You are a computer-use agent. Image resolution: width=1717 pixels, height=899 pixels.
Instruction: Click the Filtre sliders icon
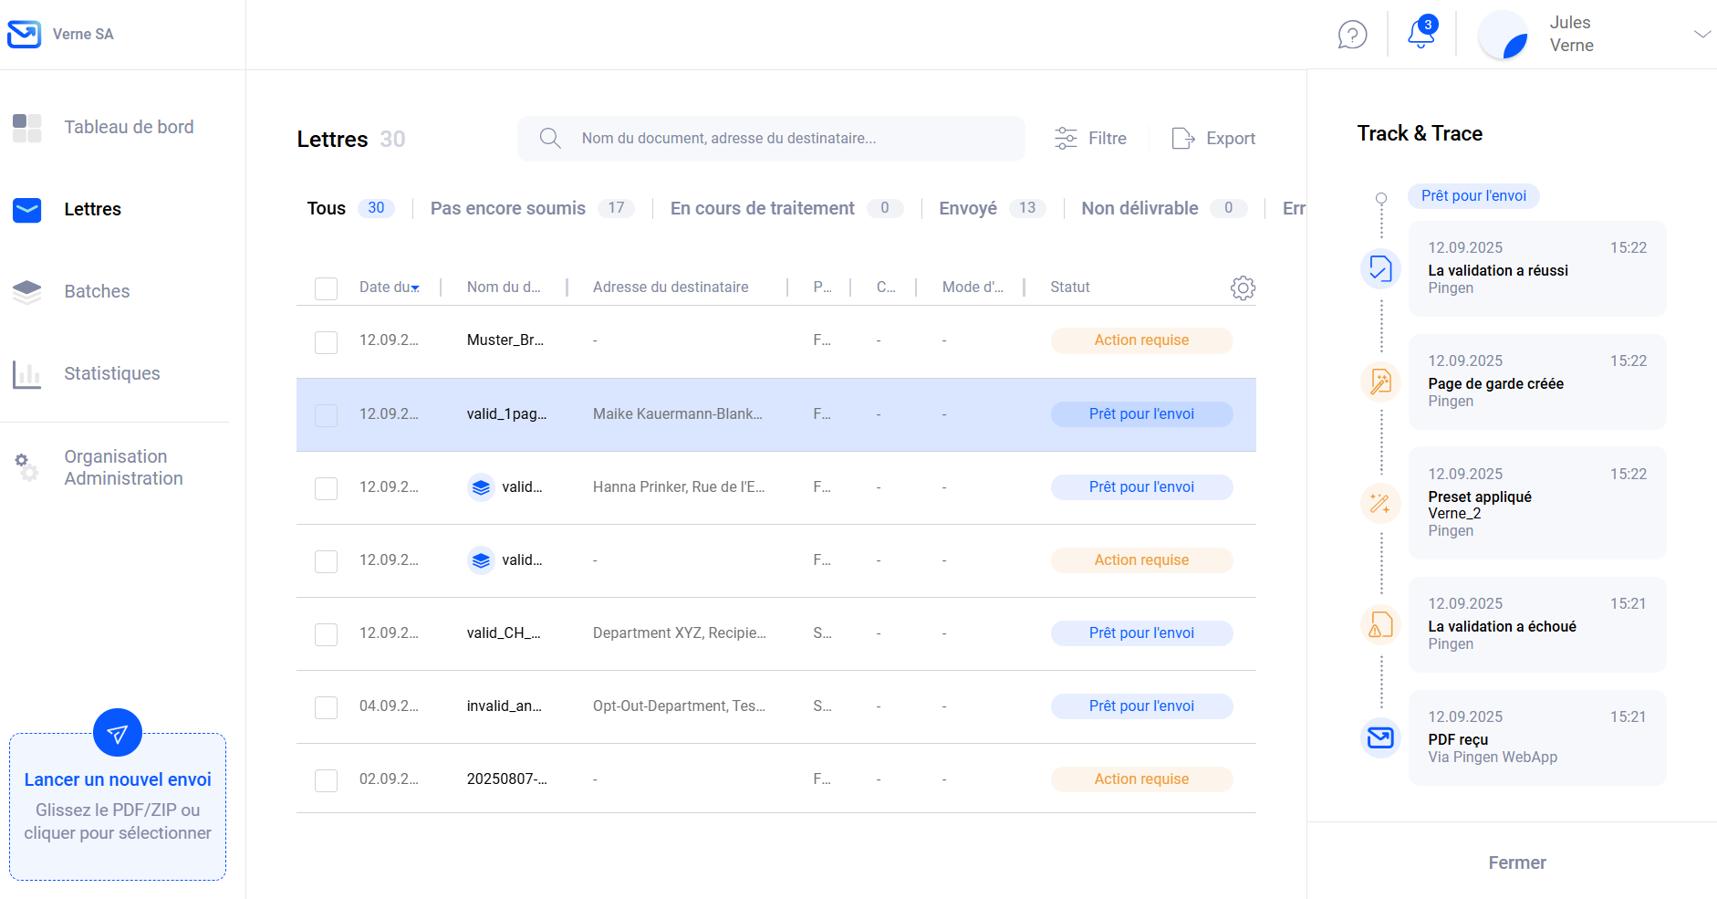click(x=1066, y=139)
